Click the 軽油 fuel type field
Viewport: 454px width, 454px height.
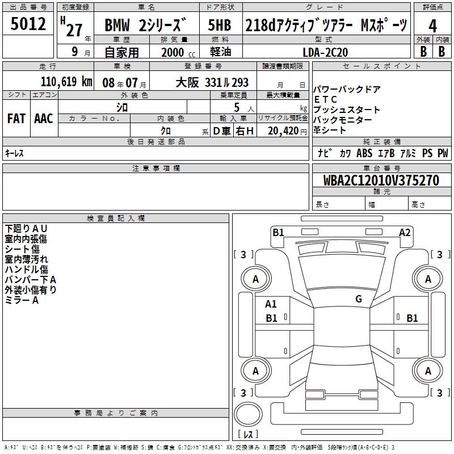pyautogui.click(x=219, y=52)
